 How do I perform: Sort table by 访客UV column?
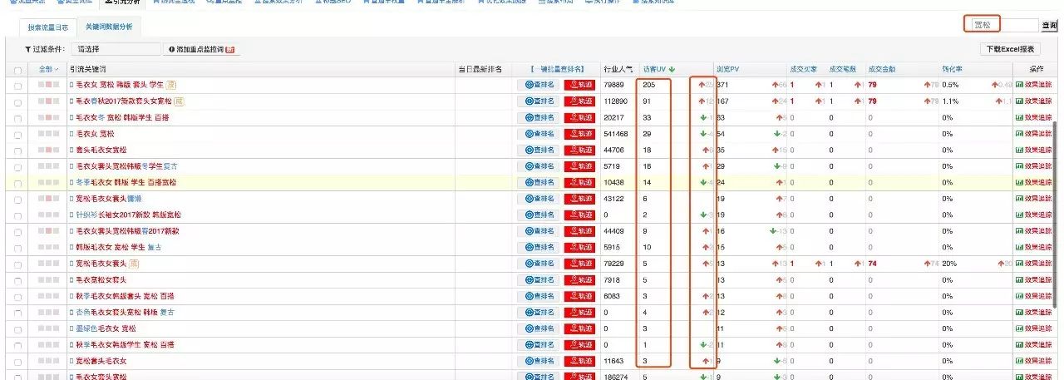658,69
